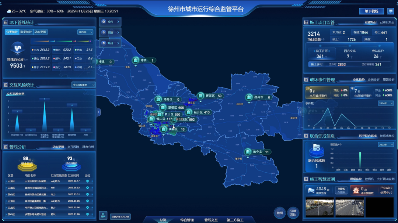Viewport: 398px width, 223px height.
Task: Click the 邳州市 map marker icon
Action: [x=249, y=97]
